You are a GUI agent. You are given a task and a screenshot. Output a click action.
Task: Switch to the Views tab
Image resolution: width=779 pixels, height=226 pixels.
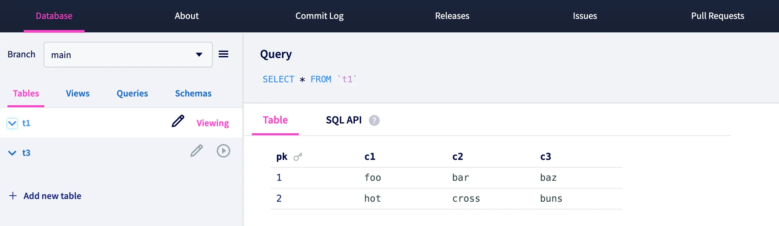click(x=77, y=93)
